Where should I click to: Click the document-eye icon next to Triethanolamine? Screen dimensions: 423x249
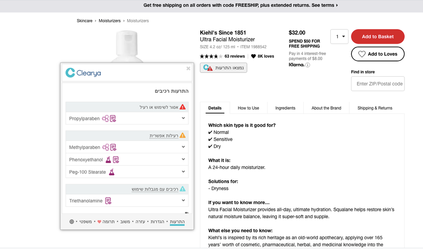(x=108, y=201)
